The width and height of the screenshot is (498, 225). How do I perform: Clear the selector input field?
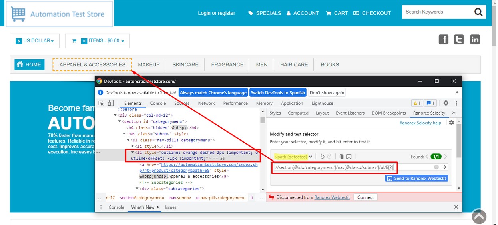(436, 167)
